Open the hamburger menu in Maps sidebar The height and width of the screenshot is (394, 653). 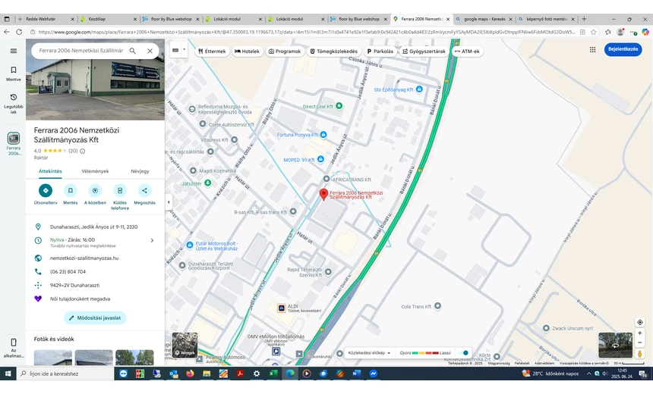[14, 51]
